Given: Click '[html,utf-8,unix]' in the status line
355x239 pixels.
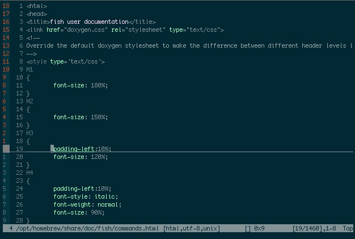Looking at the screenshot, I should [x=192, y=228].
